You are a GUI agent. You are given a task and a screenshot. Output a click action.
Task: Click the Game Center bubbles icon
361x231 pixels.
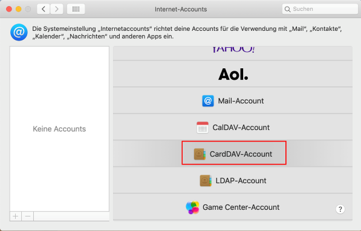coord(192,207)
